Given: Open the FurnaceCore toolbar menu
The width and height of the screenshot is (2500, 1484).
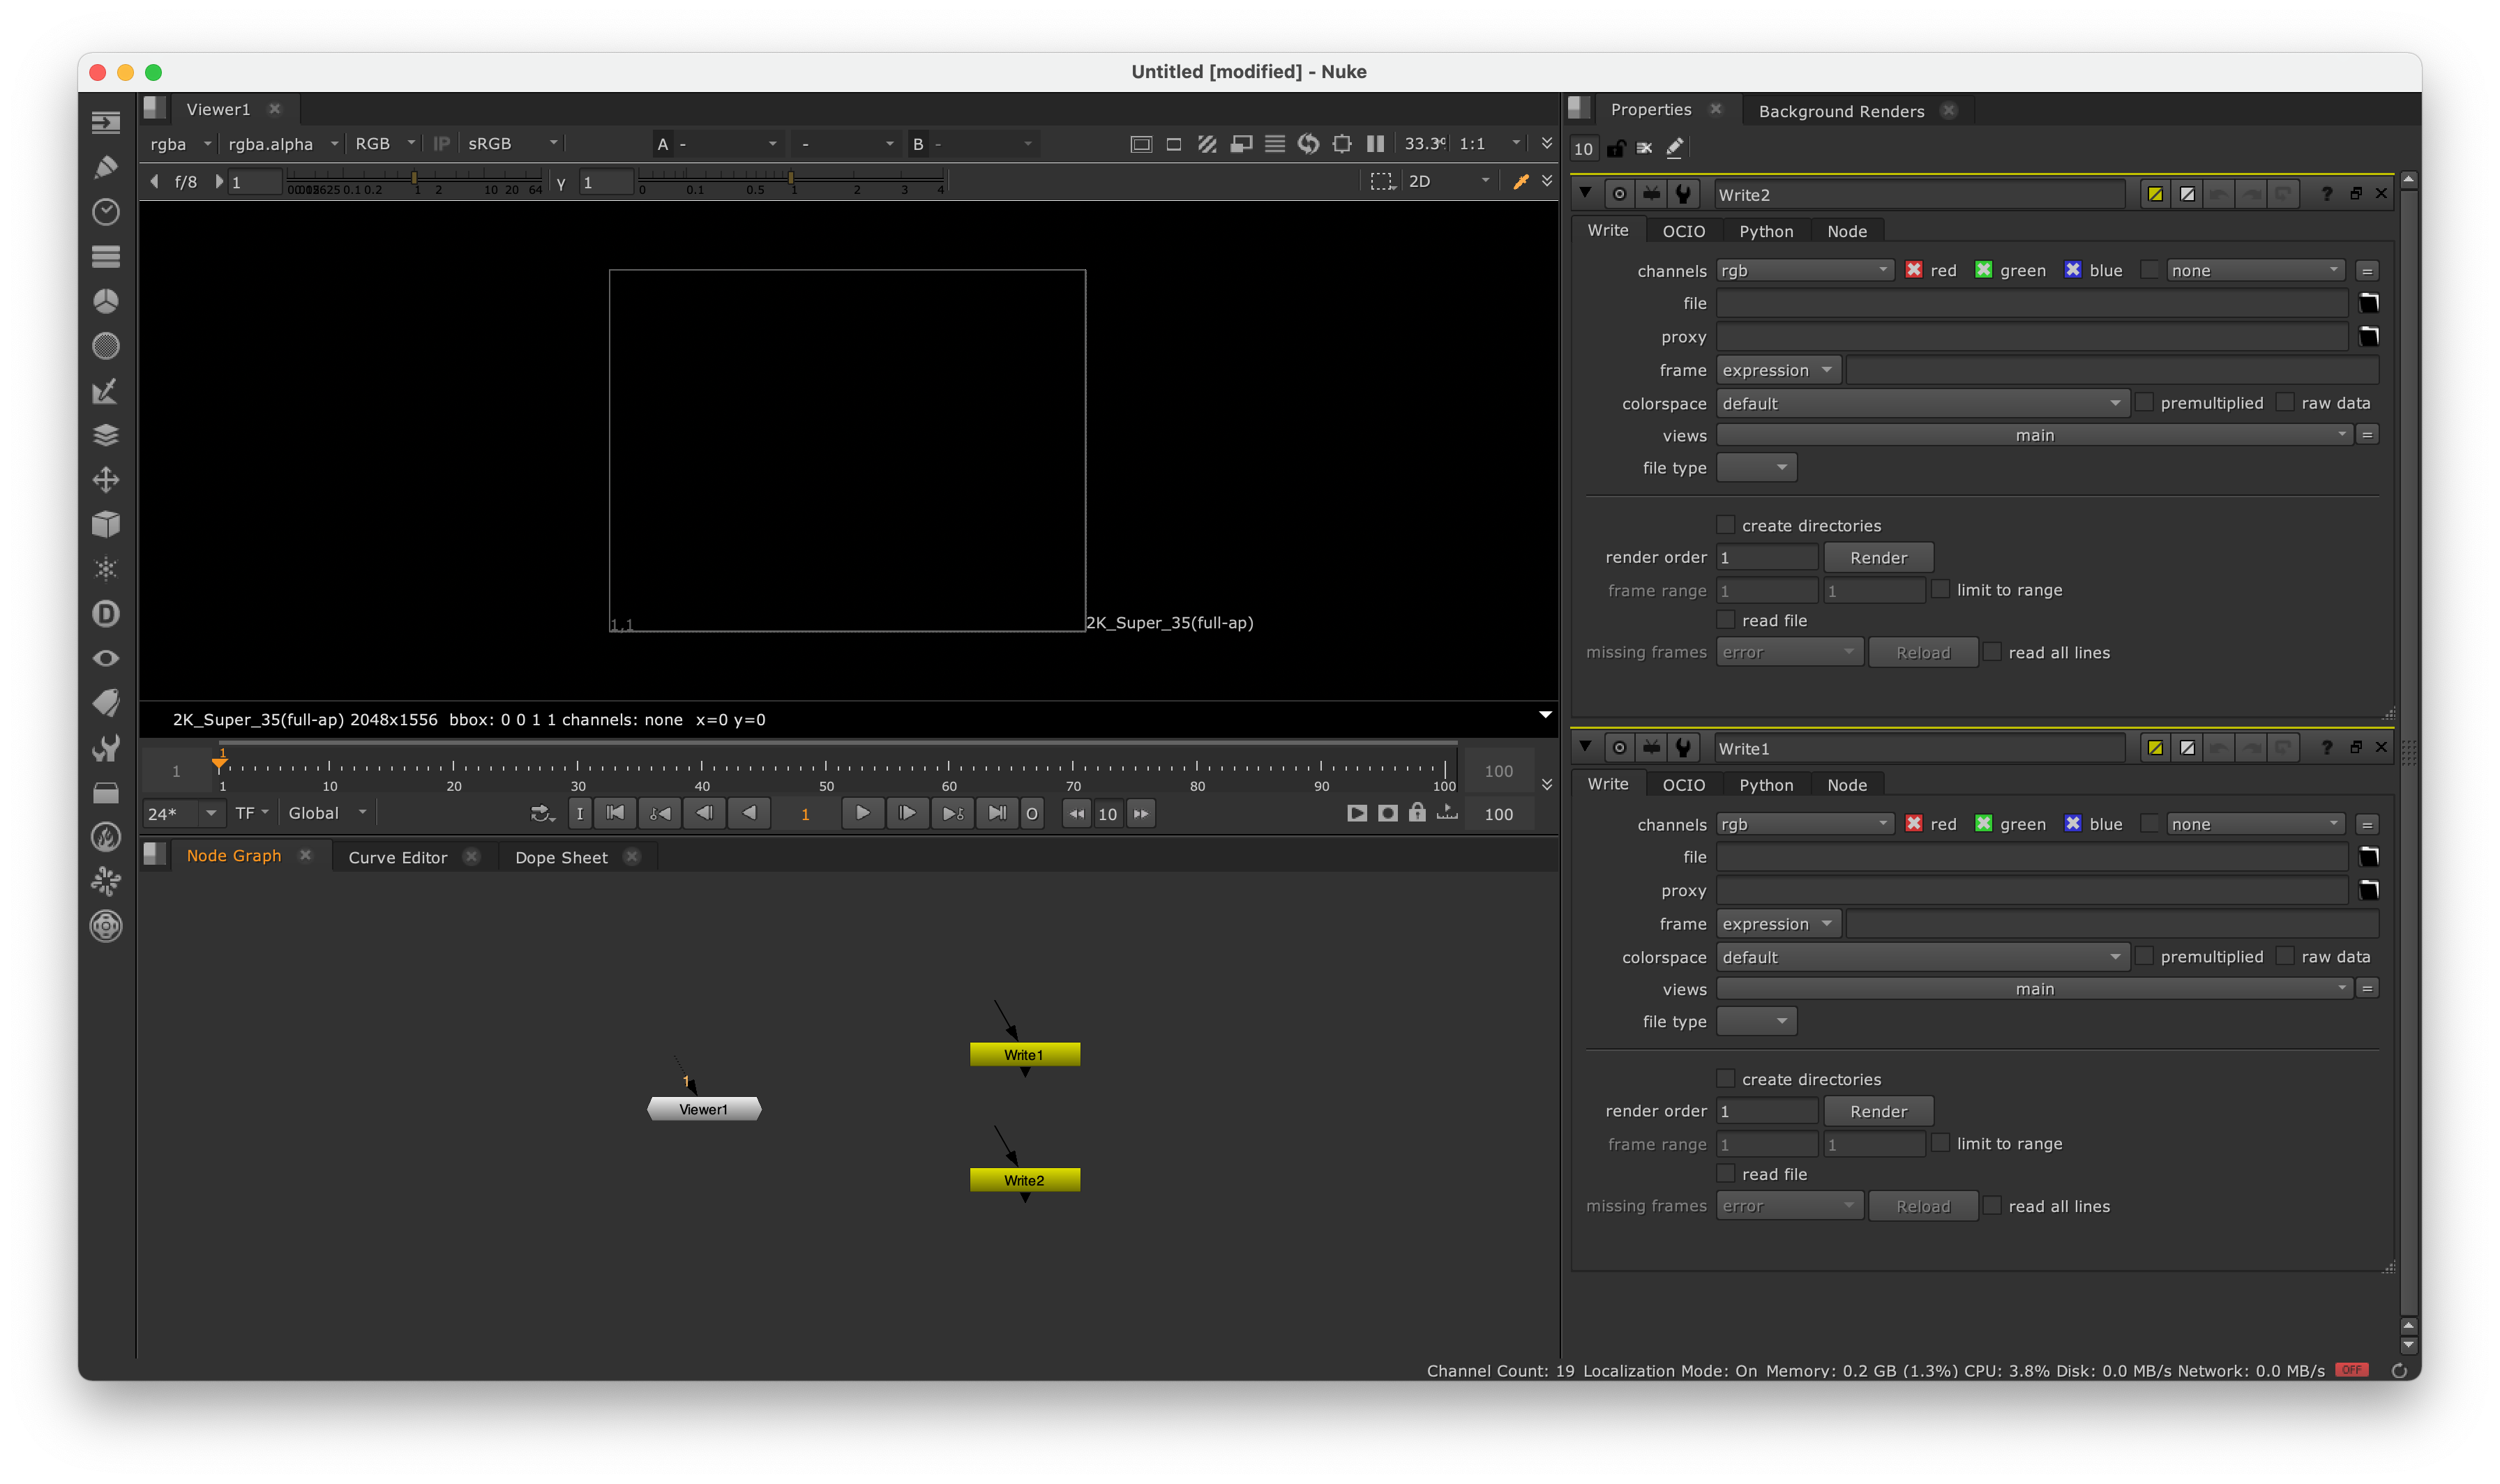Looking at the screenshot, I should 106,837.
